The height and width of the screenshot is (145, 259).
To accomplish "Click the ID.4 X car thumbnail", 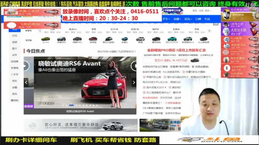I will coord(46,39).
